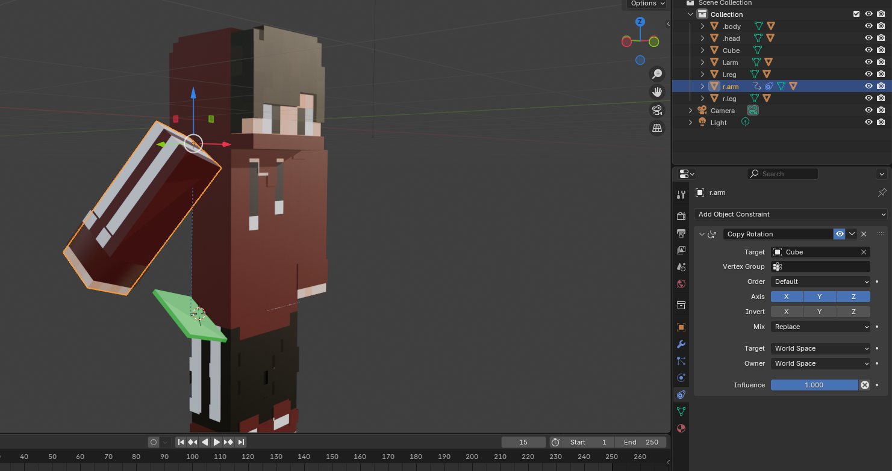Viewport: 892px width, 471px height.
Task: Open the Add Object Constraint dropdown
Action: [x=791, y=214]
